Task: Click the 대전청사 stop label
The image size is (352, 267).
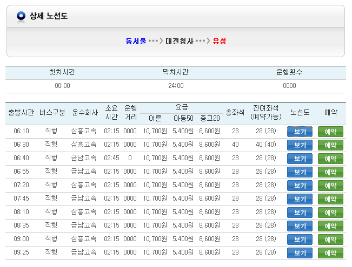Action: click(x=180, y=41)
